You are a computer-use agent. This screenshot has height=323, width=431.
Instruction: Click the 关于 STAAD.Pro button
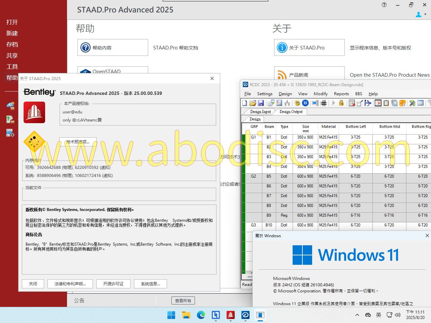tap(309, 47)
